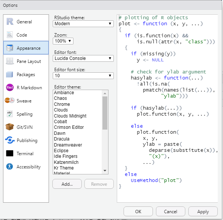Open the Editor font dropdown
Image resolution: width=223 pixels, height=220 pixels.
coord(83,58)
